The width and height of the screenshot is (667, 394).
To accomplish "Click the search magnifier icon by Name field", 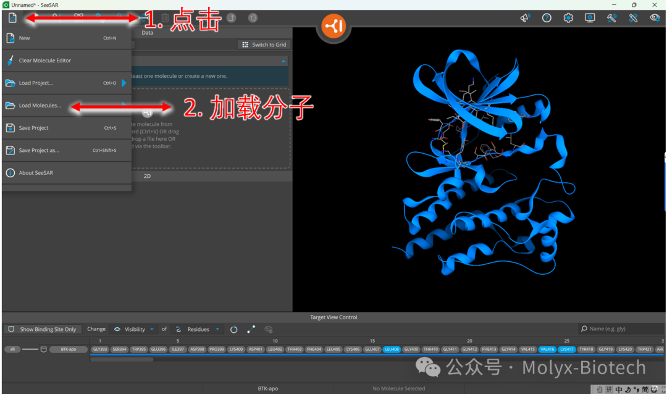I will tap(584, 329).
